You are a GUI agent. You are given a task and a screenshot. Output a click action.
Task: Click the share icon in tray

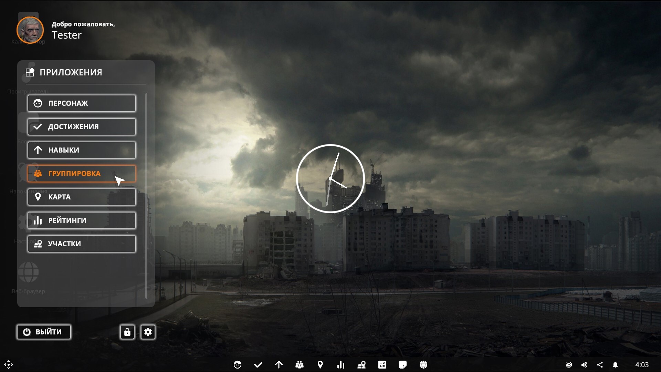[600, 365]
